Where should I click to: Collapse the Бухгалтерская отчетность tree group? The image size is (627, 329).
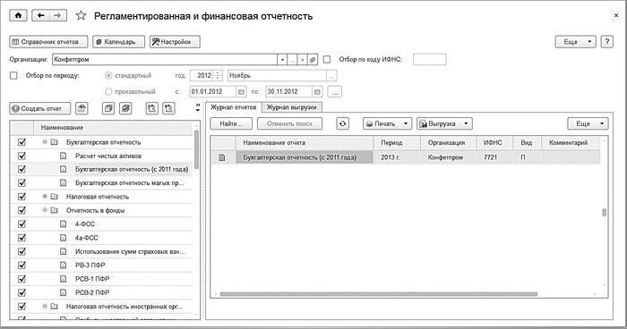pyautogui.click(x=45, y=142)
